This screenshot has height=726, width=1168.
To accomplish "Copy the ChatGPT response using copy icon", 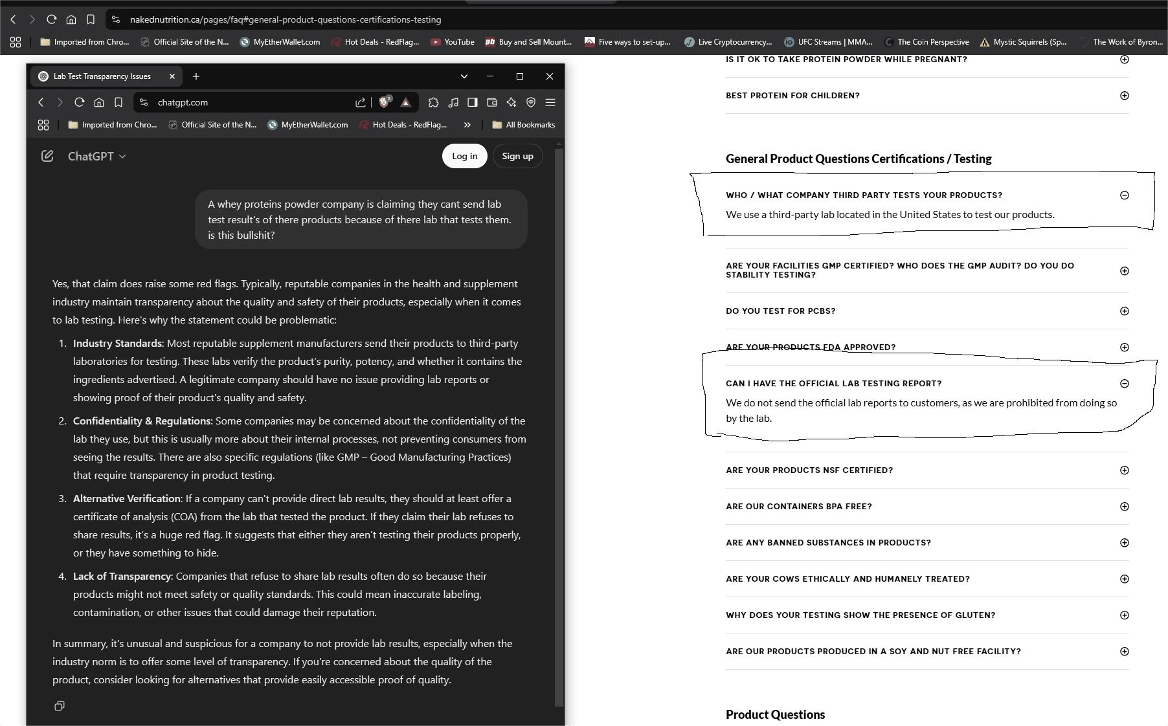I will click(x=60, y=706).
